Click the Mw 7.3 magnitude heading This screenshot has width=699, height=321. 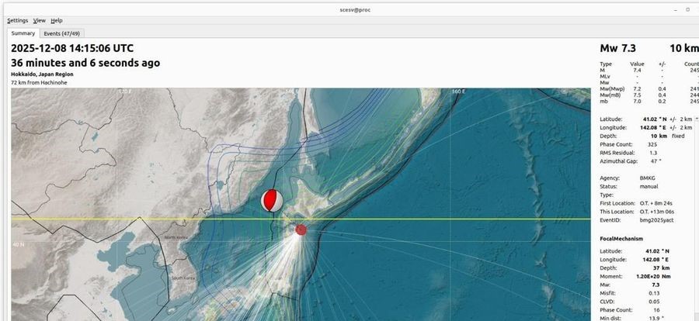pyautogui.click(x=618, y=48)
